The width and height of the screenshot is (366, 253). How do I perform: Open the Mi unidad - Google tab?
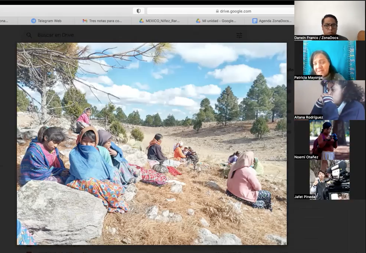click(219, 21)
